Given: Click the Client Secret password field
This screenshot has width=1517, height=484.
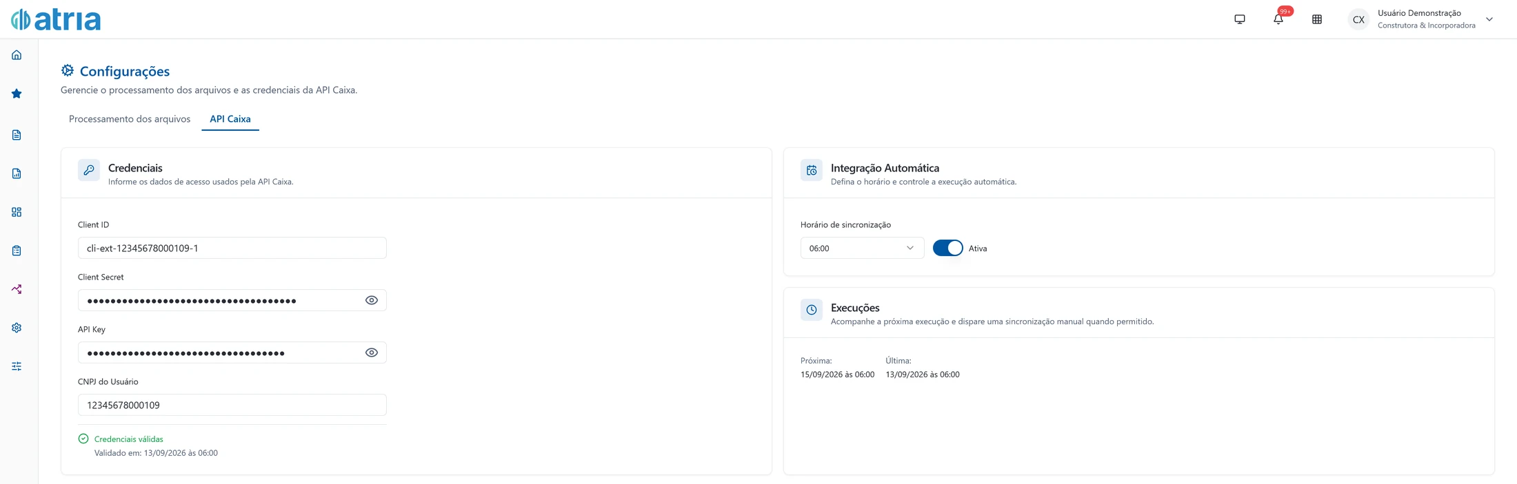Looking at the screenshot, I should coord(232,300).
